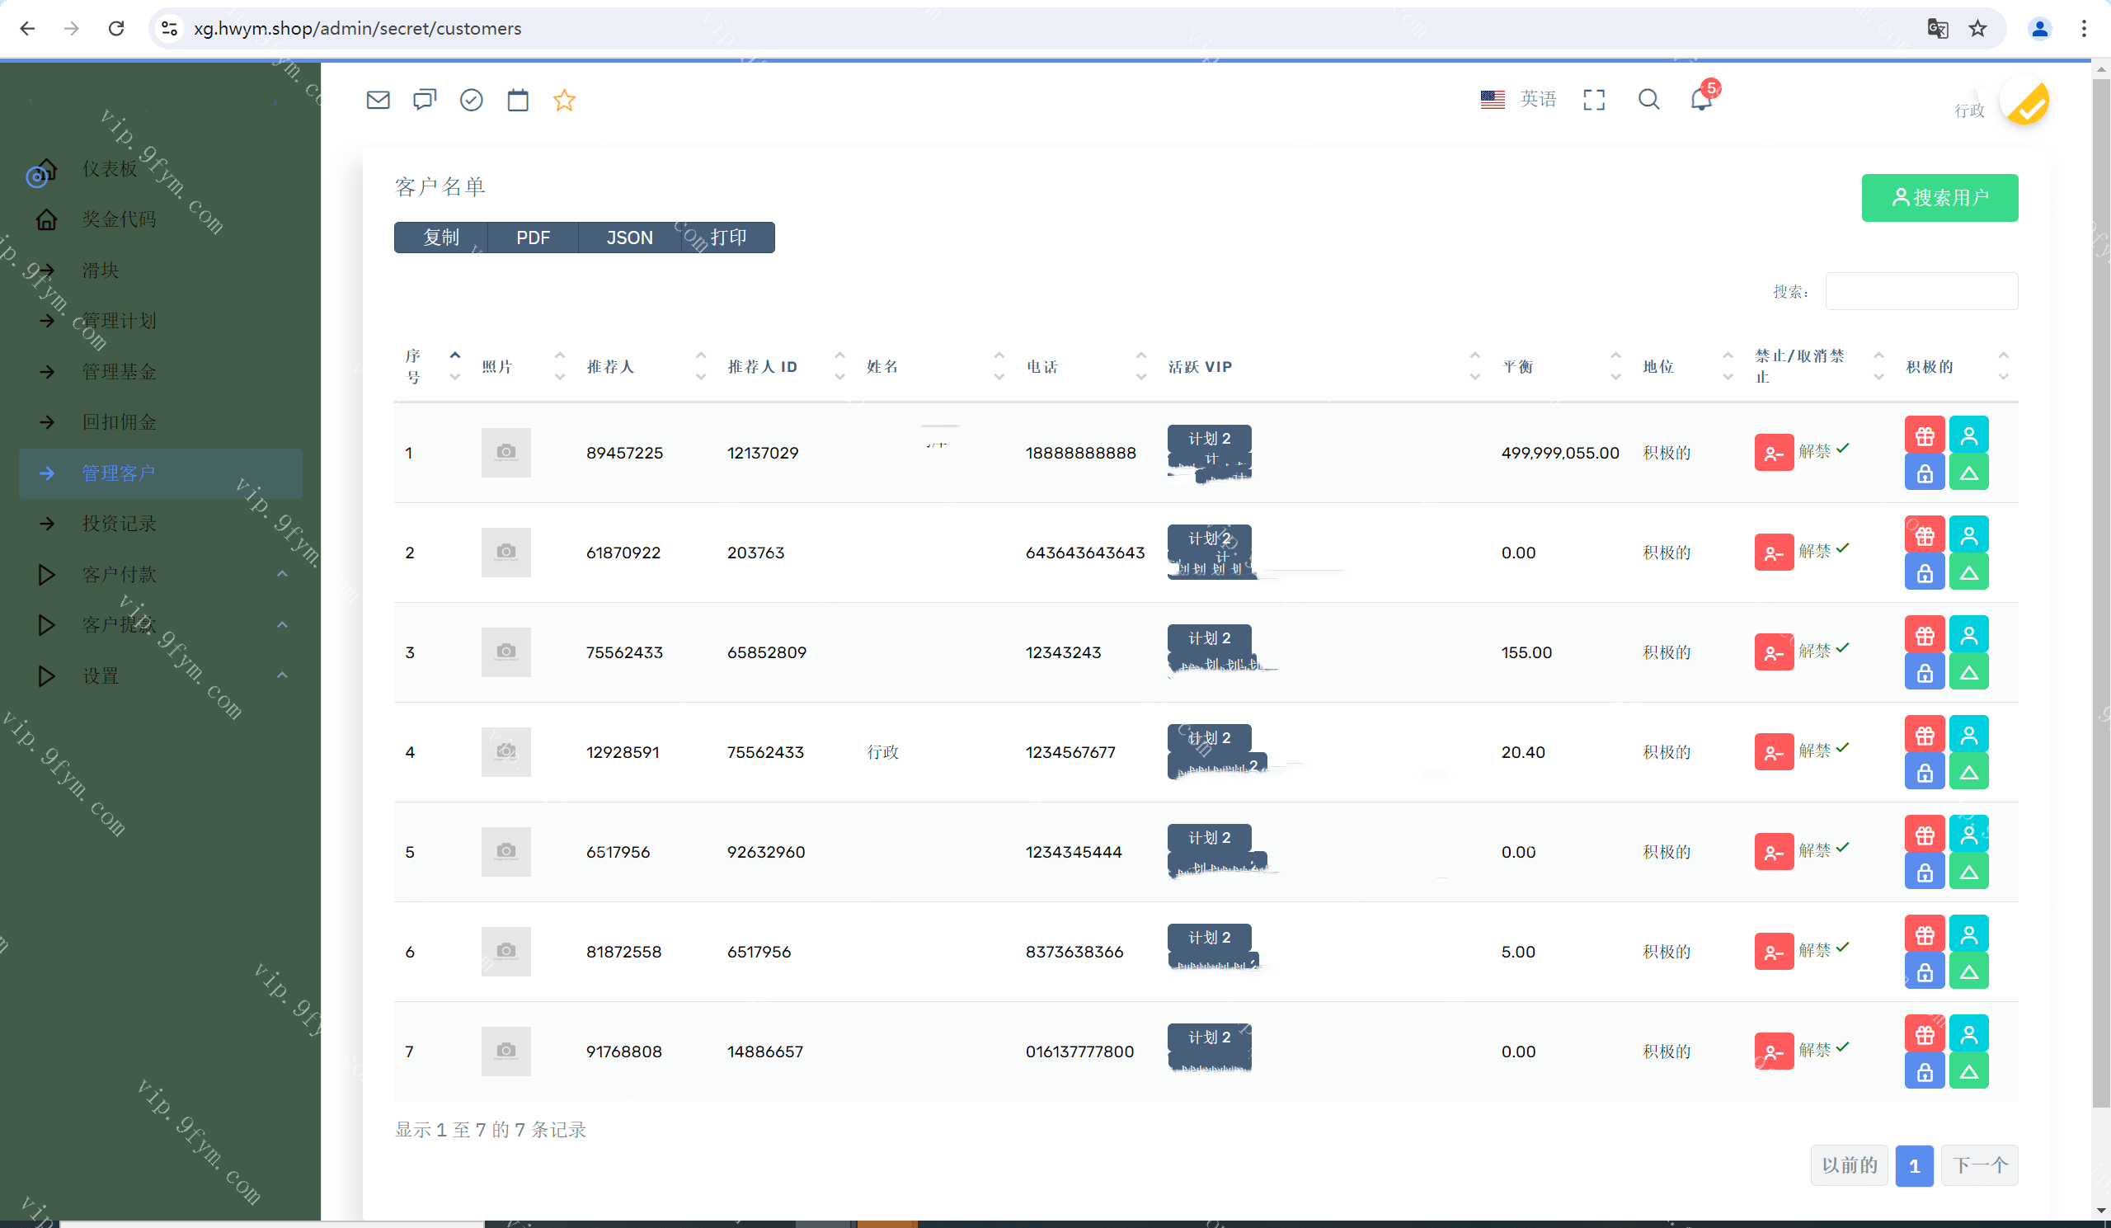Click the 搜索 table filter input field
The image size is (2111, 1228).
[x=1920, y=291]
